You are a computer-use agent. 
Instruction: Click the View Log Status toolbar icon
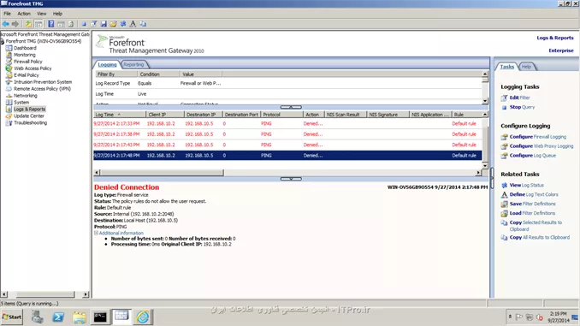[123, 24]
